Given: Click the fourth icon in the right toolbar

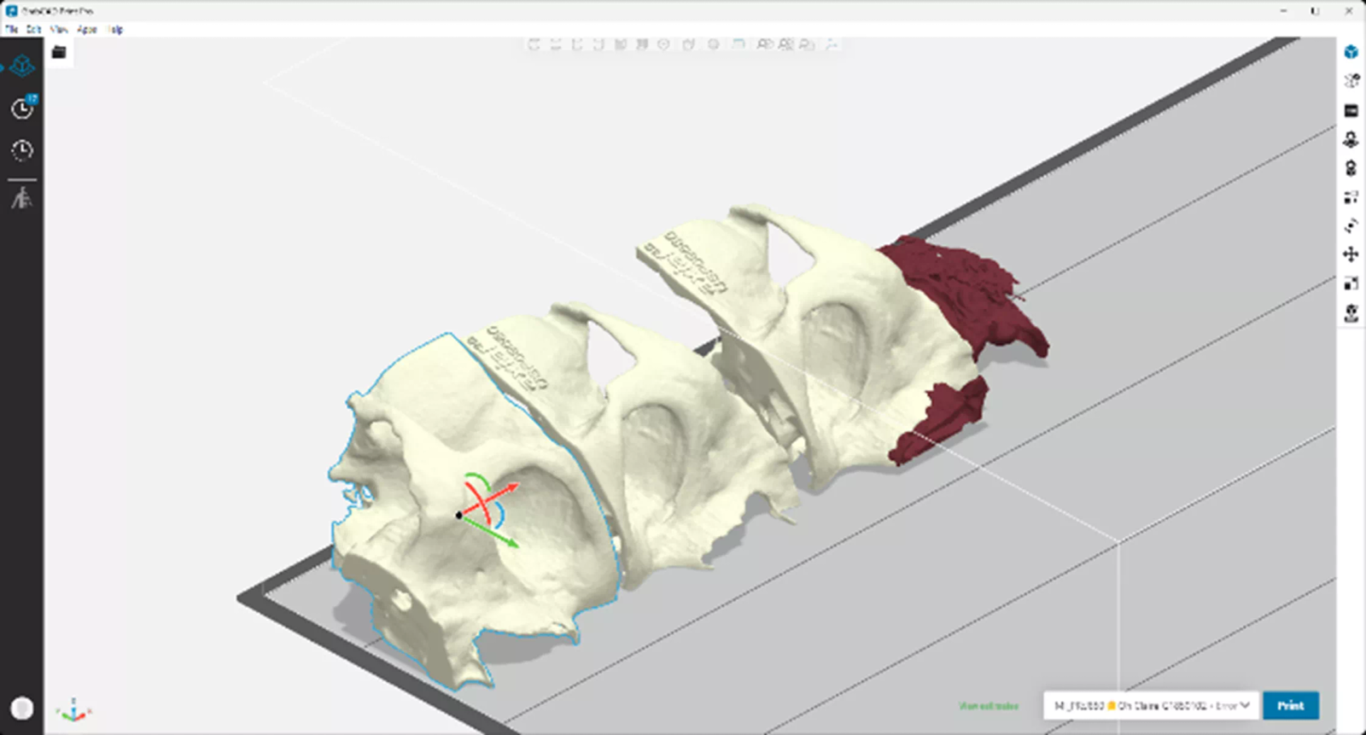Looking at the screenshot, I should pyautogui.click(x=1351, y=139).
